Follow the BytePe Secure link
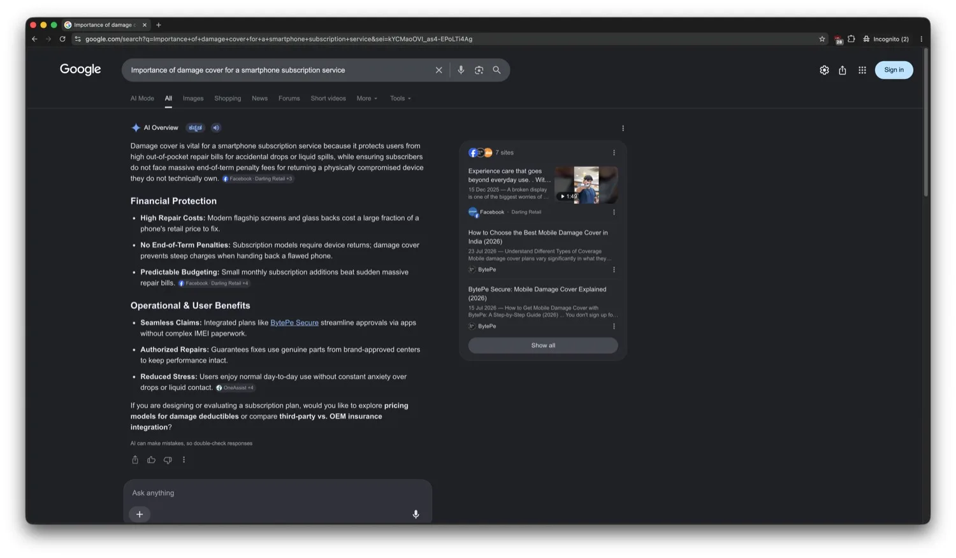 [294, 323]
